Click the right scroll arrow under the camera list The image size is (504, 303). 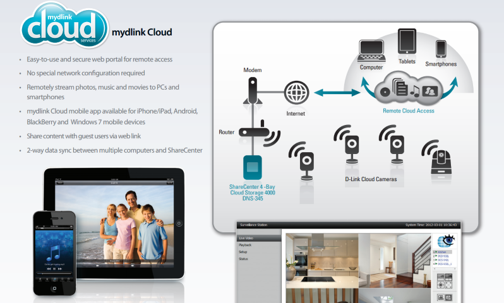pos(455,269)
